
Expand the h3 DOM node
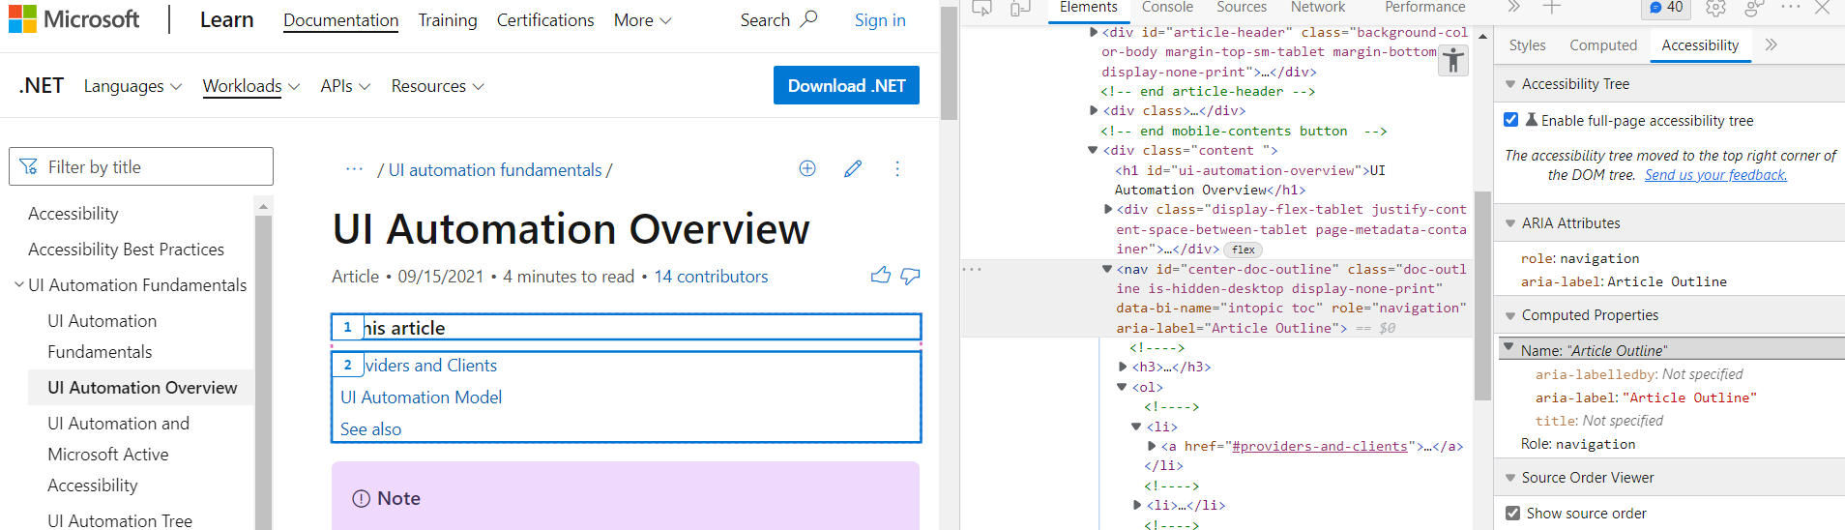click(x=1123, y=367)
